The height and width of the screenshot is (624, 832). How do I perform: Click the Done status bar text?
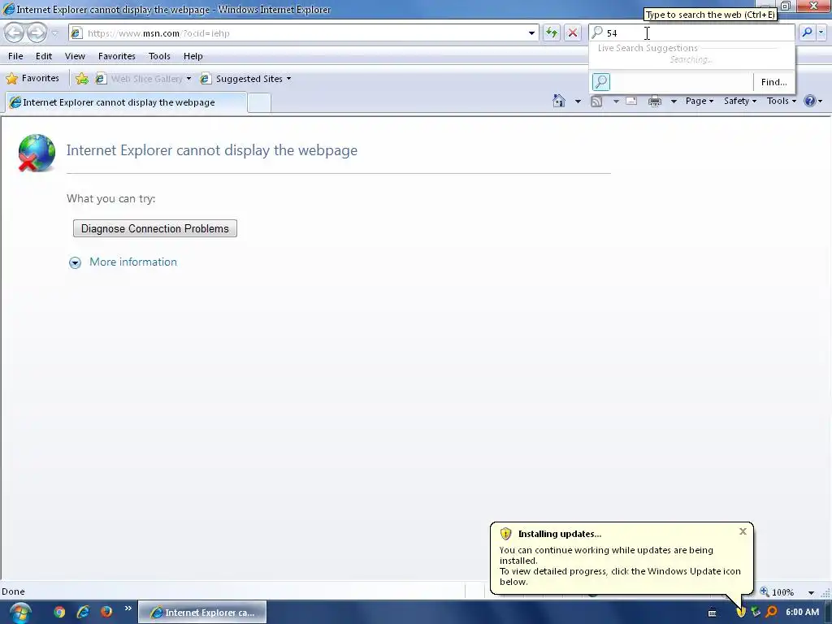13,591
